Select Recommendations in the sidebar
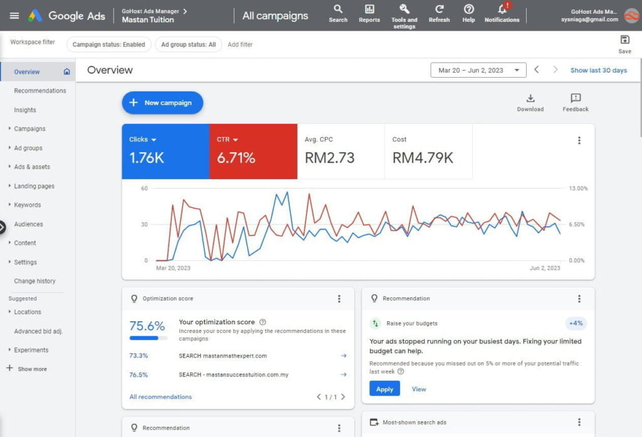Viewport: 642px width, 437px height. [x=39, y=91]
